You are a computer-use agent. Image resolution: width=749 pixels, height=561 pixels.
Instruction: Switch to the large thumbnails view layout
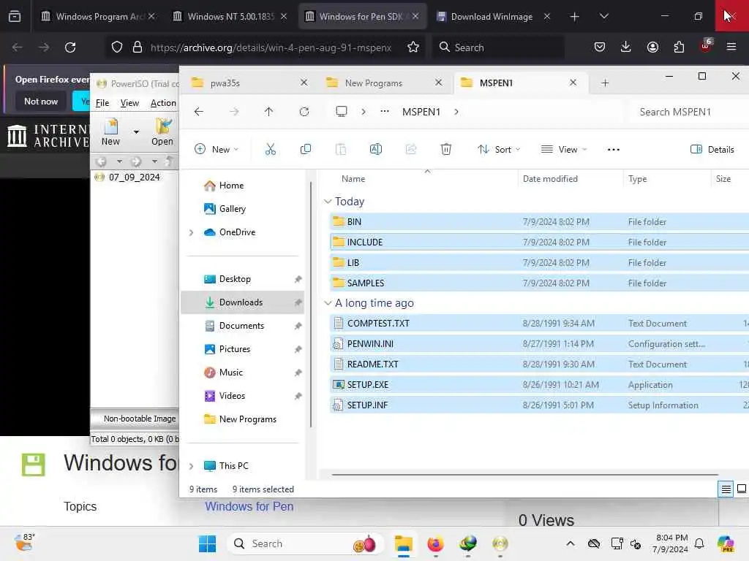[x=742, y=489]
